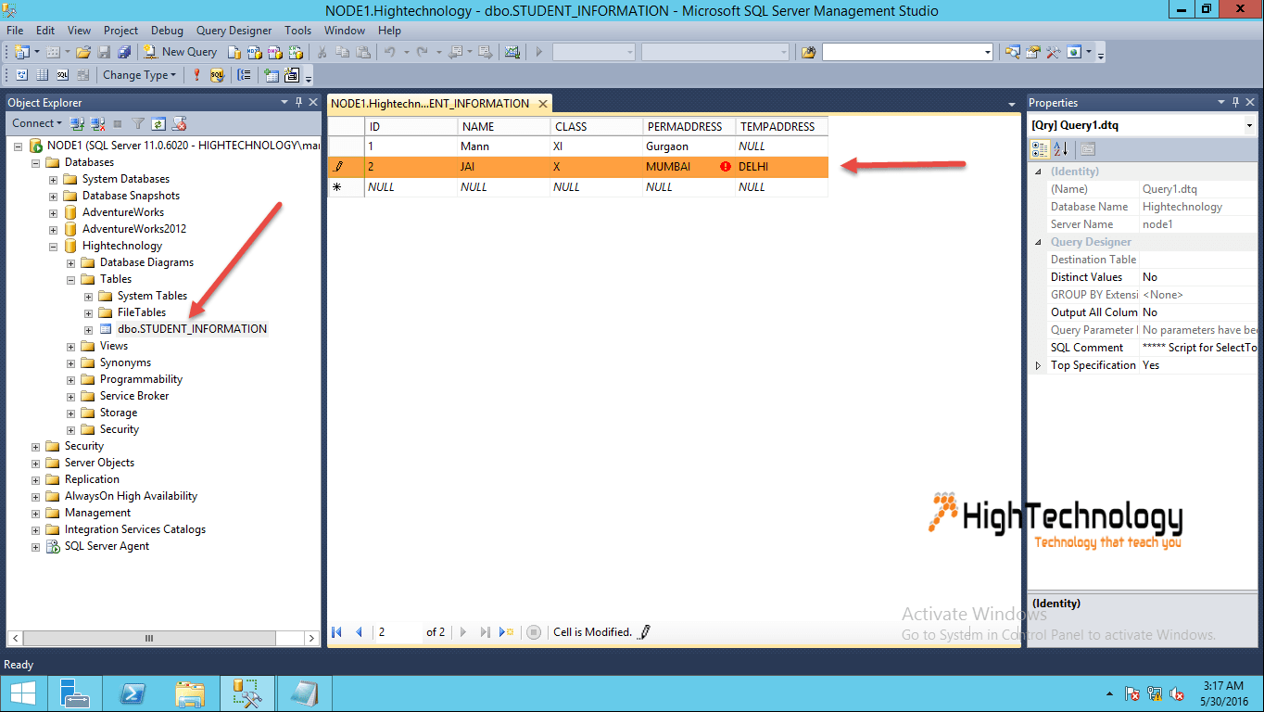Click the Move First record navigation button

[337, 632]
